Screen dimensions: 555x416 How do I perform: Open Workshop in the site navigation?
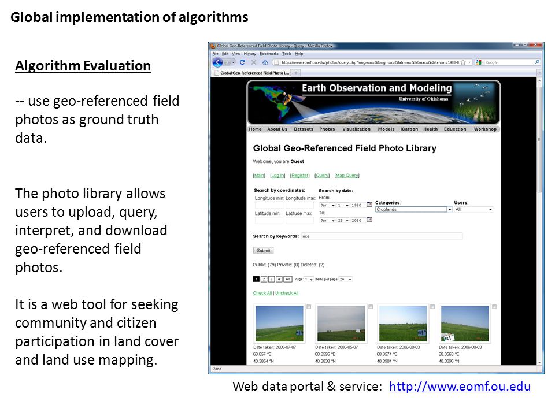[x=485, y=129]
